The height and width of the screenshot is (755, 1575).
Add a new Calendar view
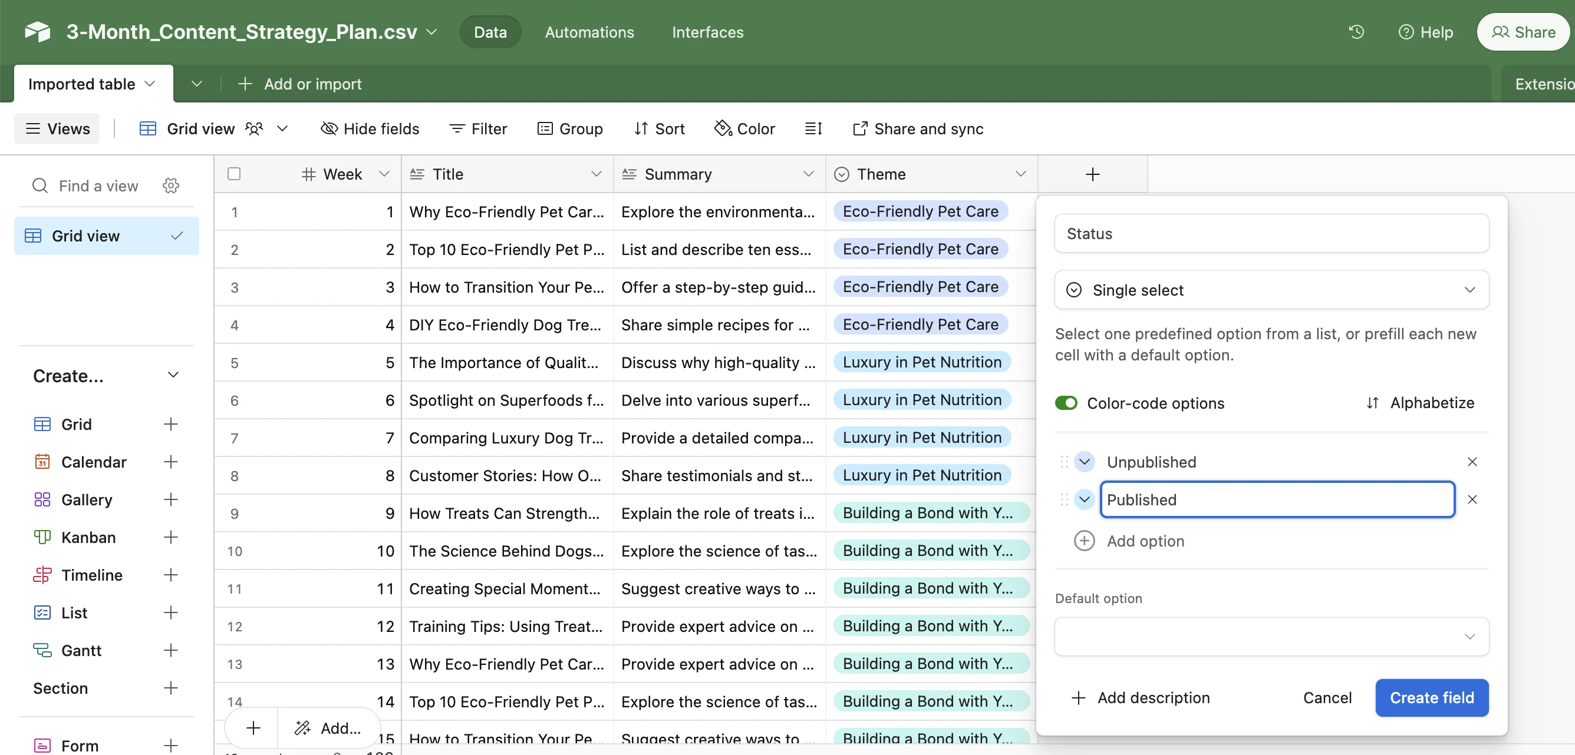click(x=170, y=462)
